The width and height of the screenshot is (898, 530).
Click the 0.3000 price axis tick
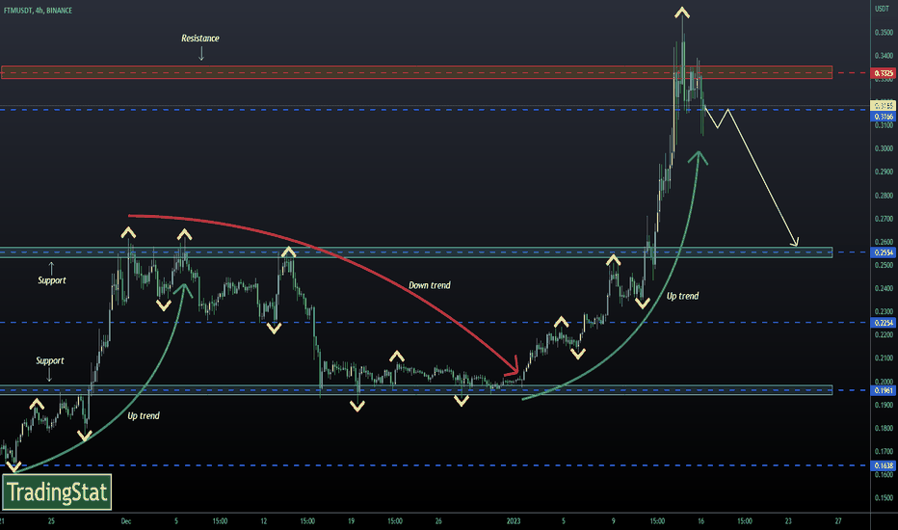pos(884,149)
